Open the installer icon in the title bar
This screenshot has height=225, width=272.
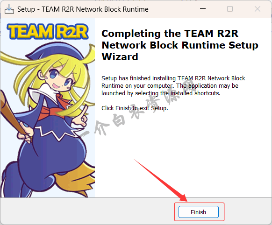tap(9, 9)
